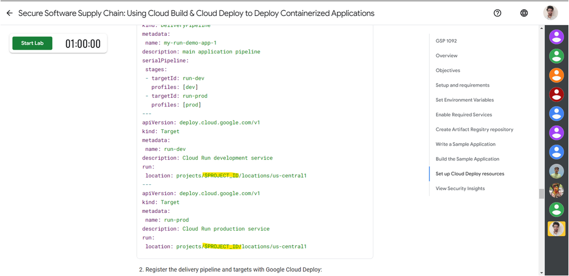
Task: Click the 'serialPipeline:' code line
Action: pos(165,60)
